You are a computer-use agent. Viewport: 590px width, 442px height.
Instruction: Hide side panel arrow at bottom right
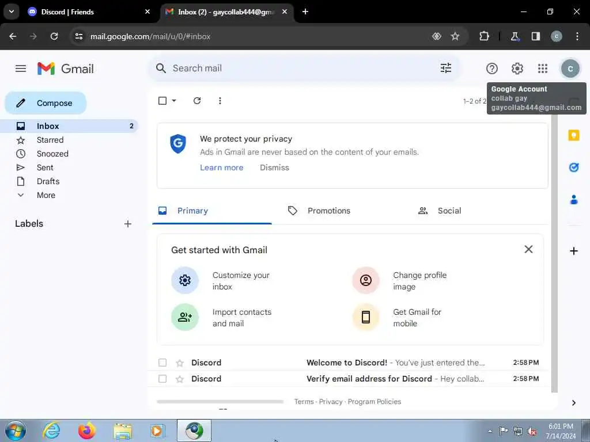573,403
